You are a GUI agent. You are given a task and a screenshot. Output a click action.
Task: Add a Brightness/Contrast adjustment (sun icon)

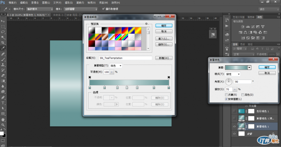(x=243, y=27)
